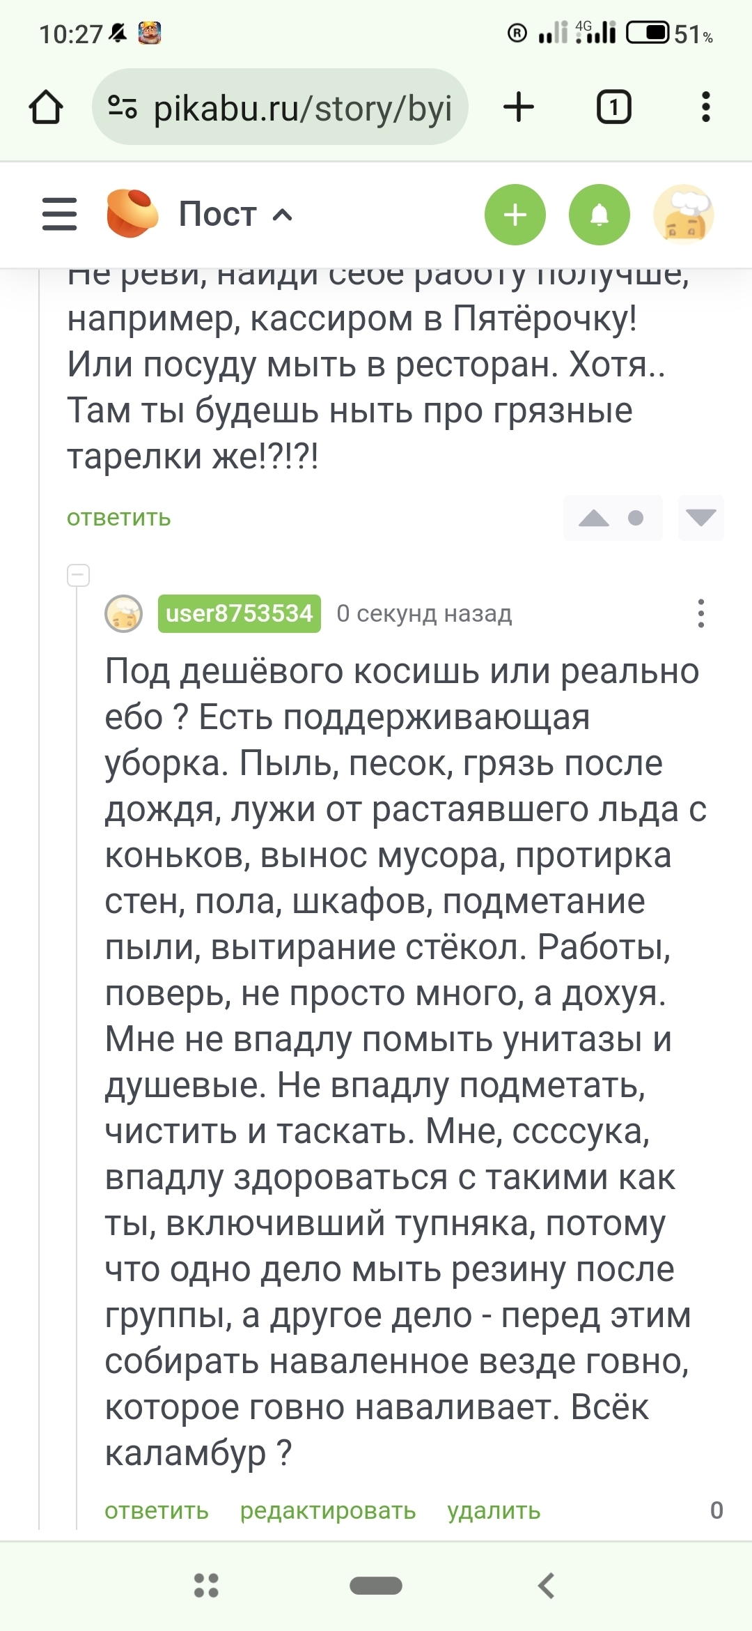Create a new post with green plus
752x1631 pixels.
click(515, 215)
